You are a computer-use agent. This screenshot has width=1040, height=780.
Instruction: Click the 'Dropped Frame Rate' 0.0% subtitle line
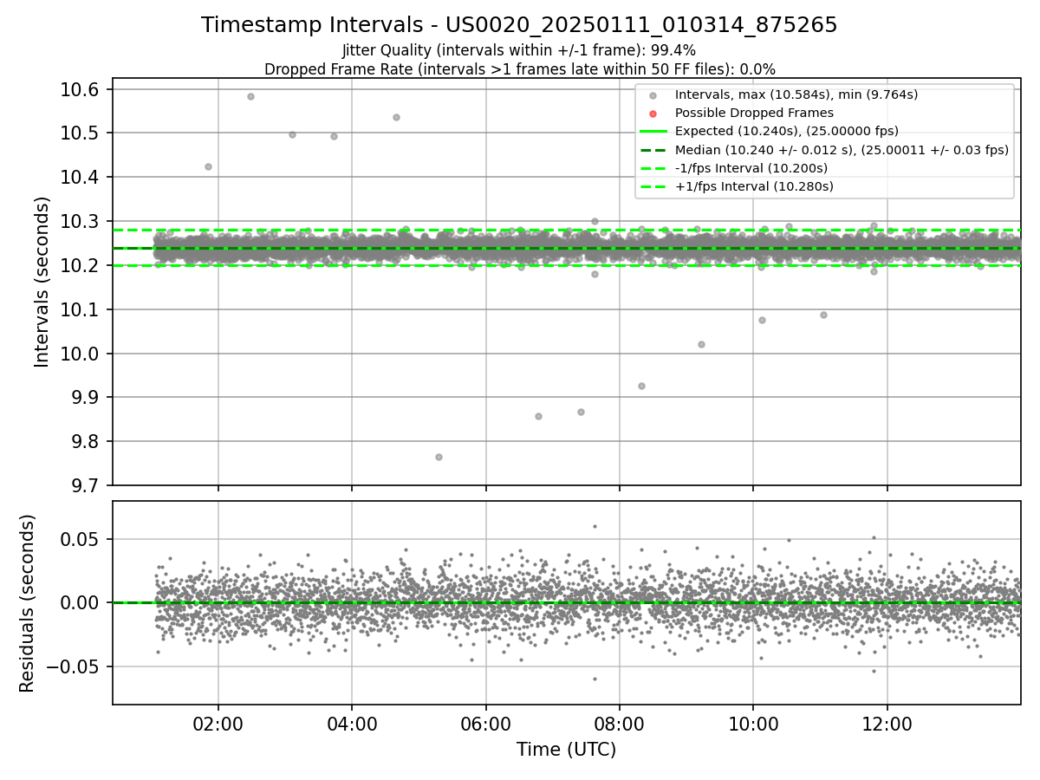(519, 68)
